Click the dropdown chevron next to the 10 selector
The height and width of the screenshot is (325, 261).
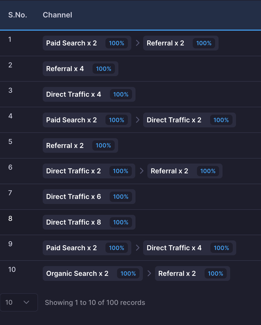coord(26,302)
